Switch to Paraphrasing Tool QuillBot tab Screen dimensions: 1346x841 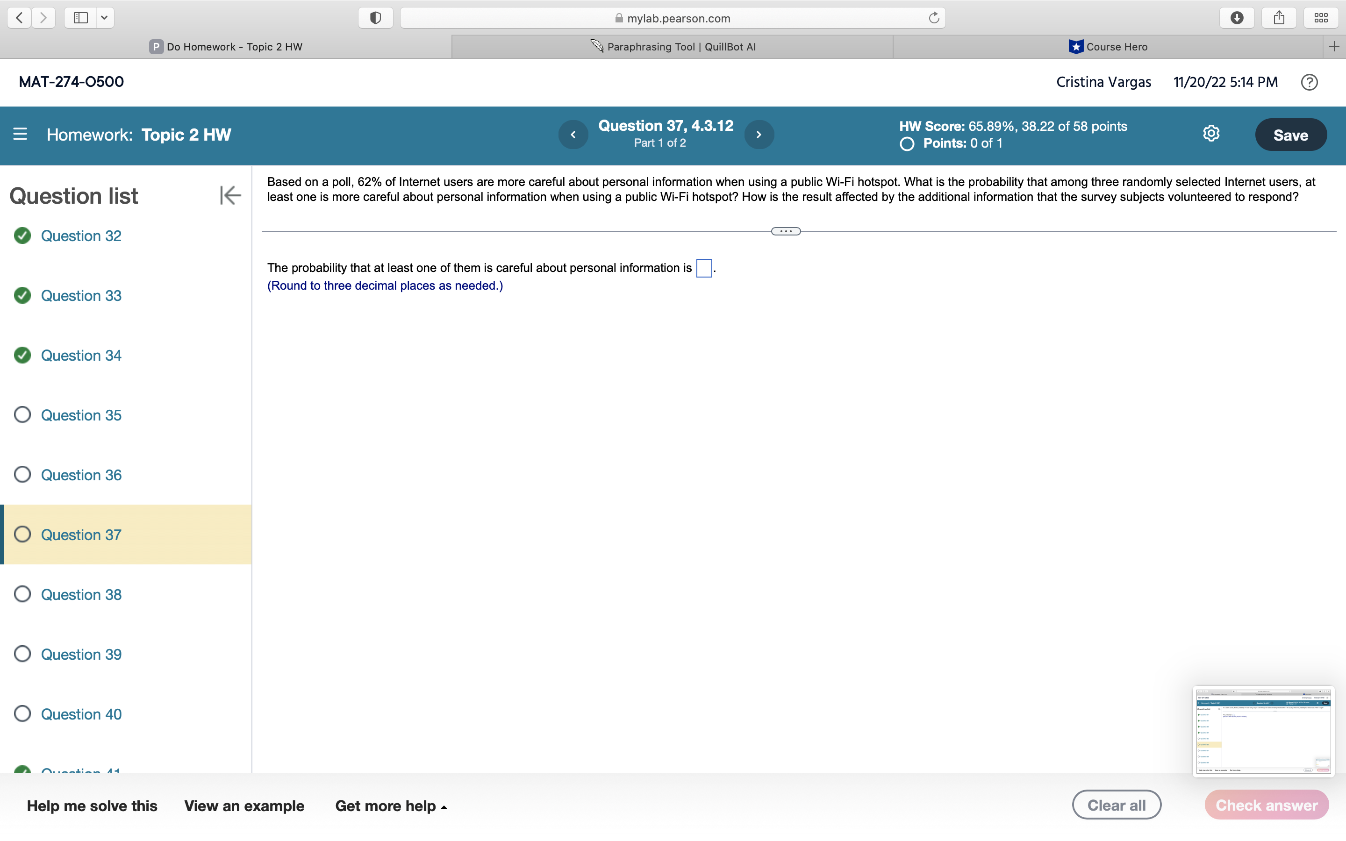pos(673,47)
